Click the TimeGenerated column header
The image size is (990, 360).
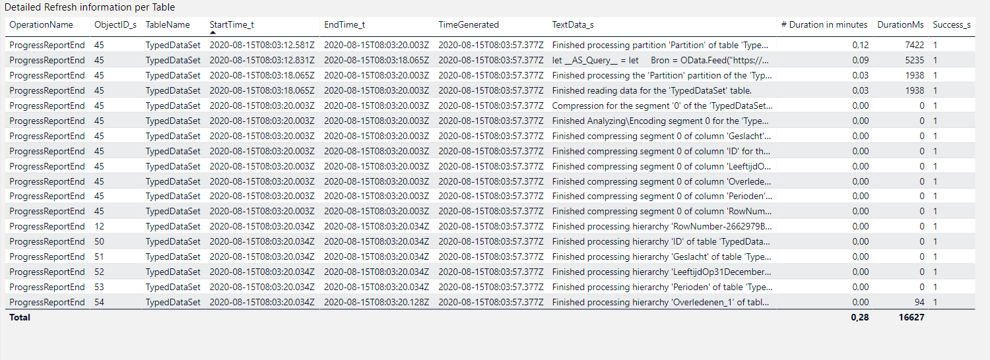pos(469,25)
